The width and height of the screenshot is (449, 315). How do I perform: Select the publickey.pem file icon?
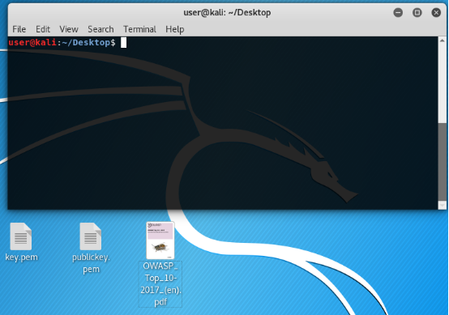click(x=91, y=236)
